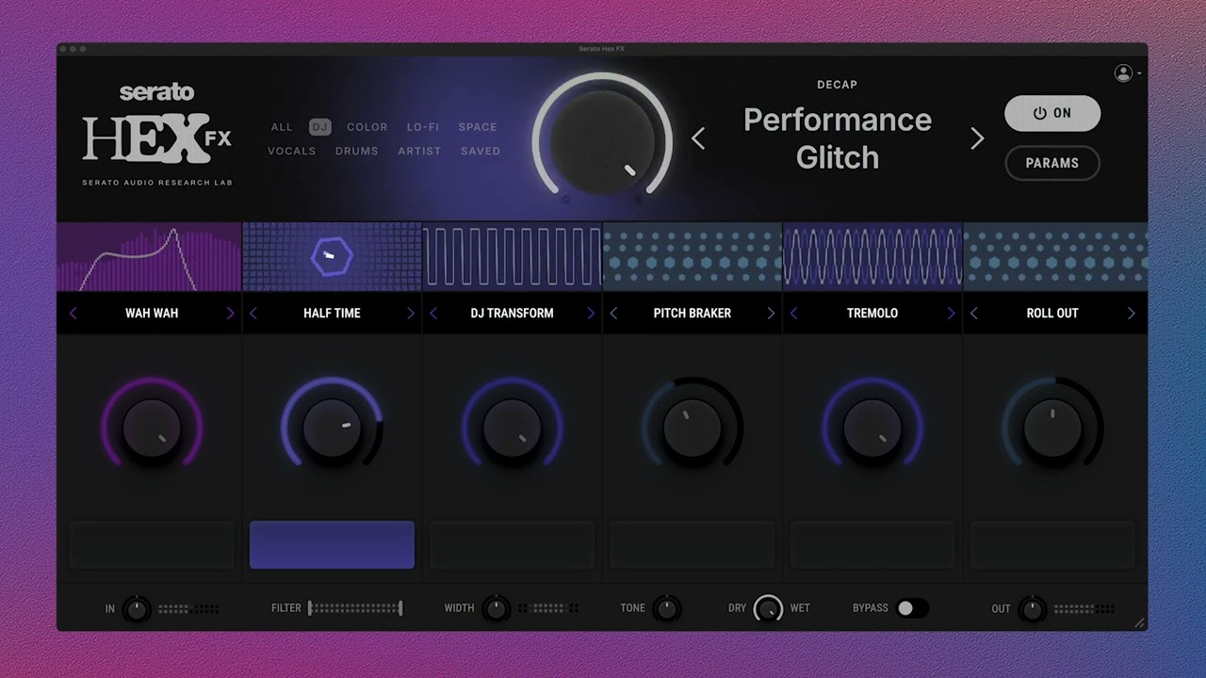Click the Half Time hexagon visualizer
Image resolution: width=1206 pixels, height=678 pixels.
pyautogui.click(x=332, y=257)
